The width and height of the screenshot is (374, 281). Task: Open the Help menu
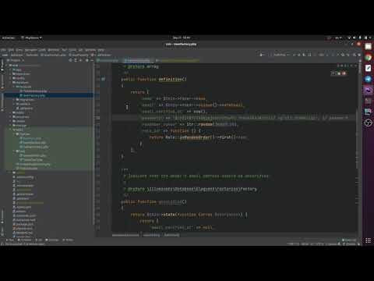pyautogui.click(x=101, y=50)
